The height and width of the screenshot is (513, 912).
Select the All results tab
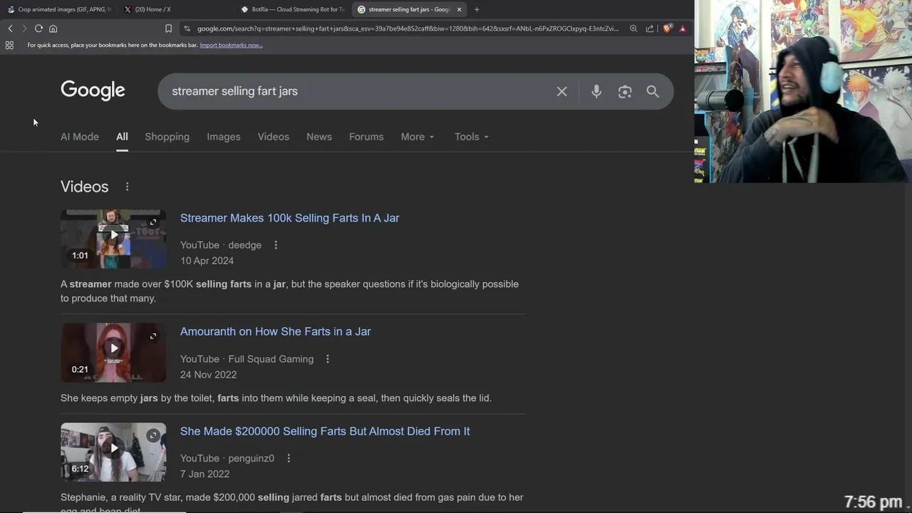122,137
